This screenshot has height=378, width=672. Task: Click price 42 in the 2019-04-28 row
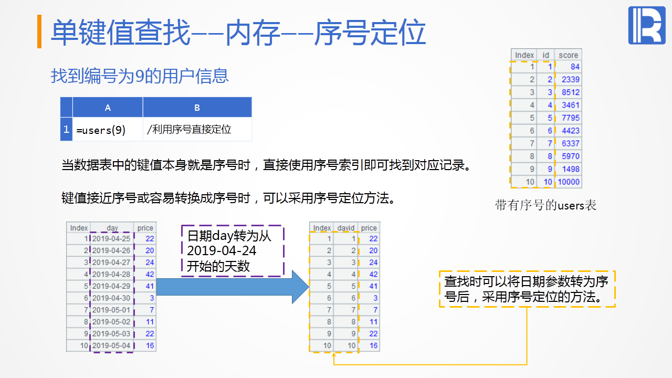145,274
